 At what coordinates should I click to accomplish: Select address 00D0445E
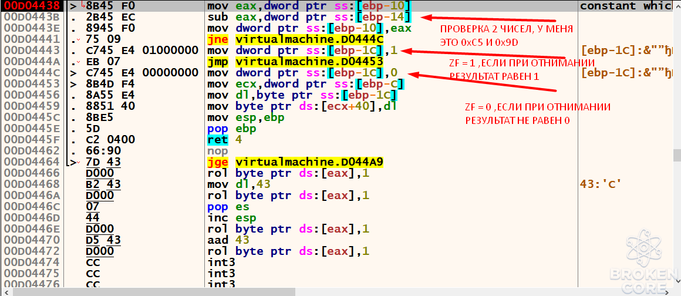[x=31, y=129]
